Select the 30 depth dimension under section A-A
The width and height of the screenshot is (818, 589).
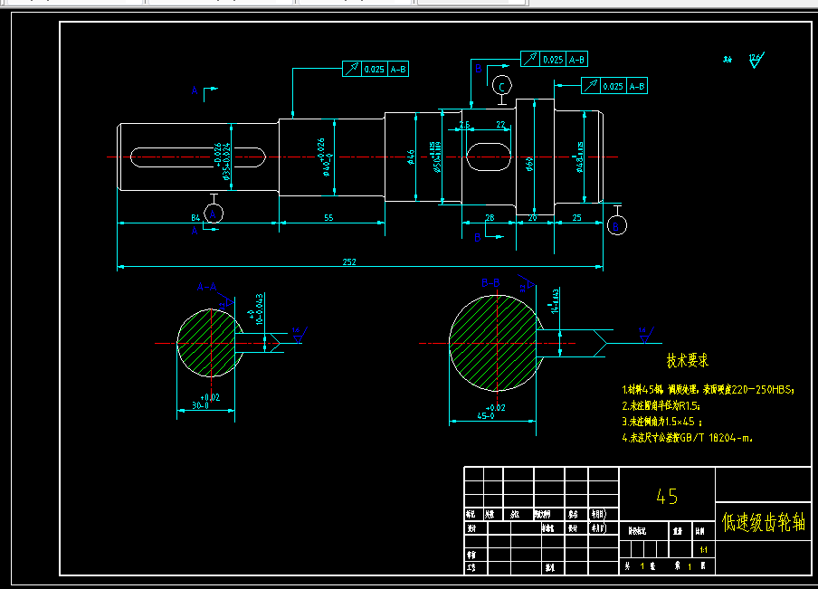pos(206,401)
